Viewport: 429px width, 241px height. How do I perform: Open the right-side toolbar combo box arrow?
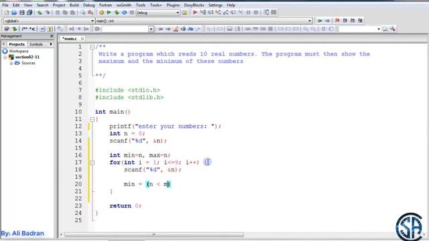tap(379, 29)
